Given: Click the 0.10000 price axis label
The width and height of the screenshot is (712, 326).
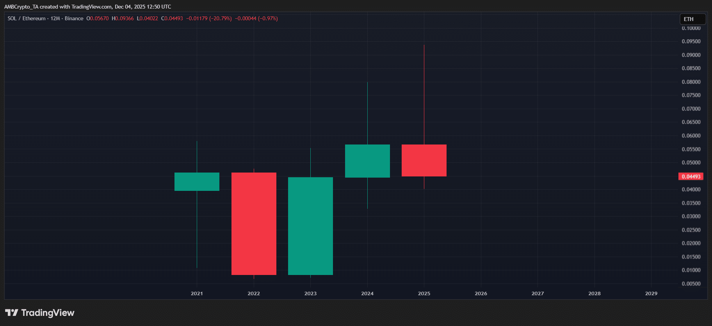Looking at the screenshot, I should pos(691,28).
